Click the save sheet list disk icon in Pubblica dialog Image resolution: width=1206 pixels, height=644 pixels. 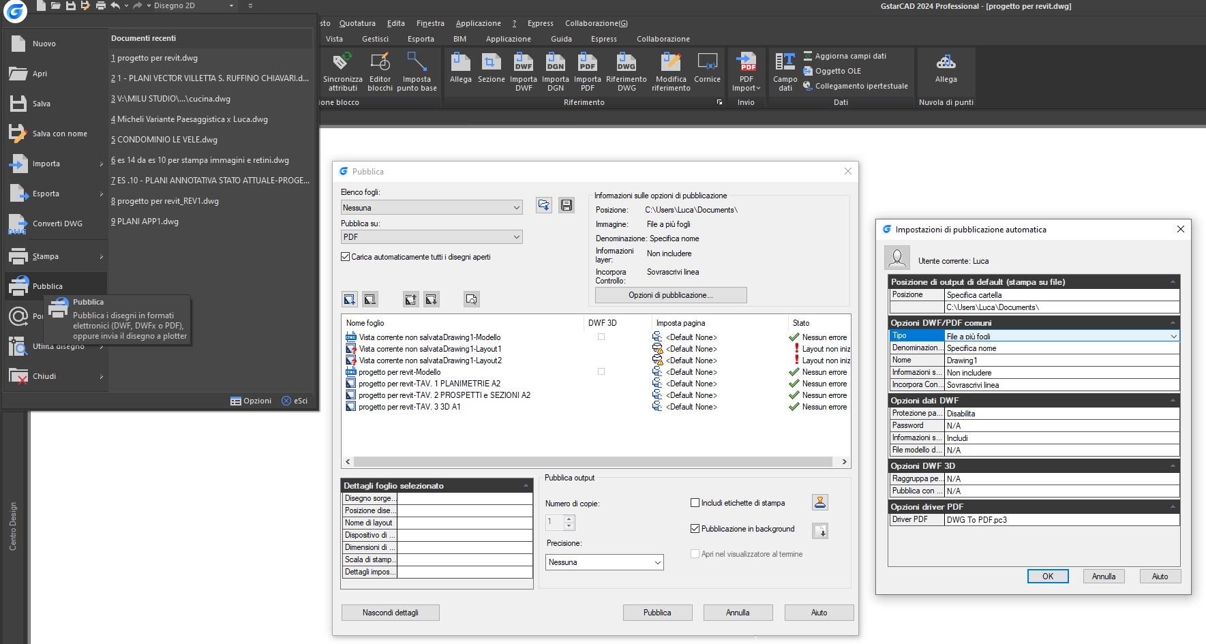[x=567, y=205]
